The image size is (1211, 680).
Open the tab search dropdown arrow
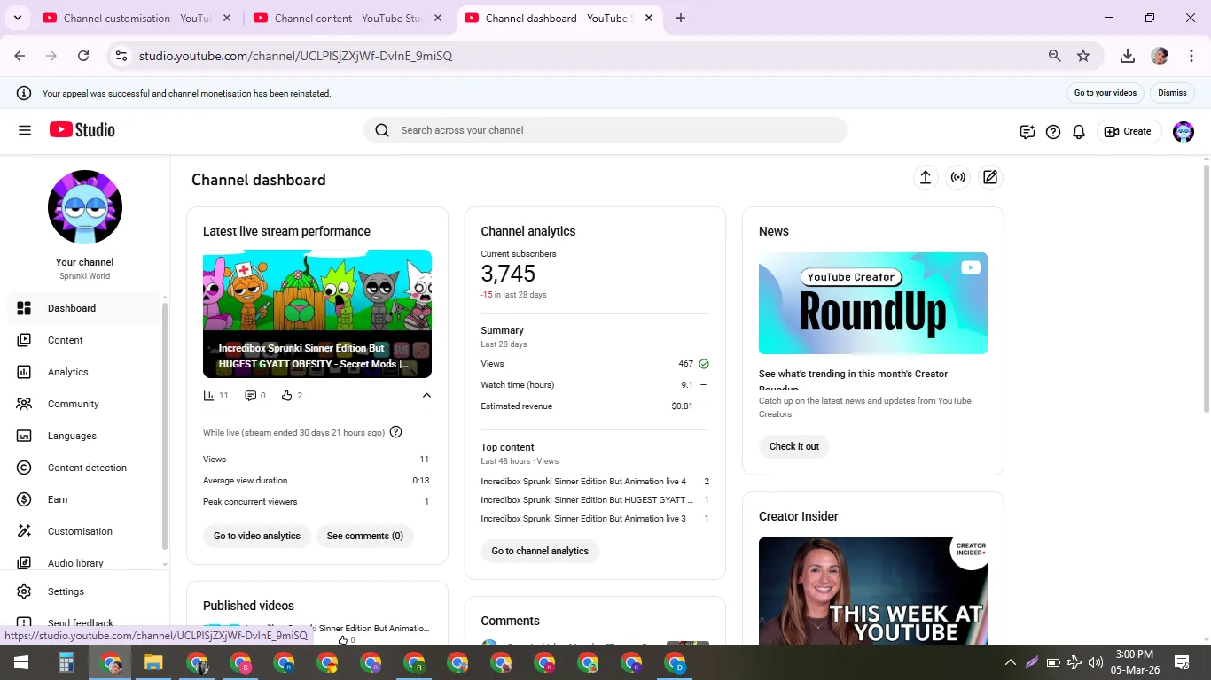[x=17, y=18]
